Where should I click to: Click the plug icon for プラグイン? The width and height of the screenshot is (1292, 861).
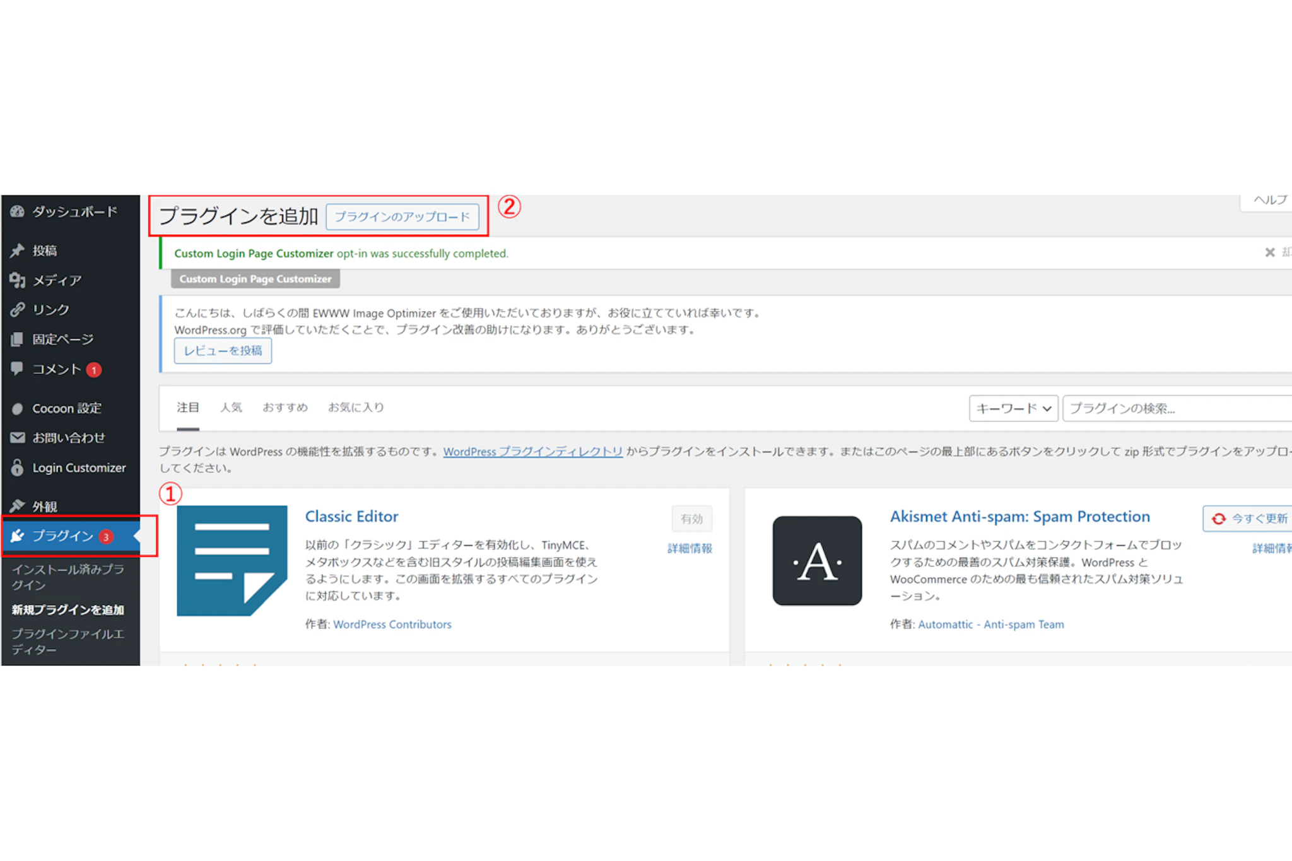pyautogui.click(x=18, y=536)
